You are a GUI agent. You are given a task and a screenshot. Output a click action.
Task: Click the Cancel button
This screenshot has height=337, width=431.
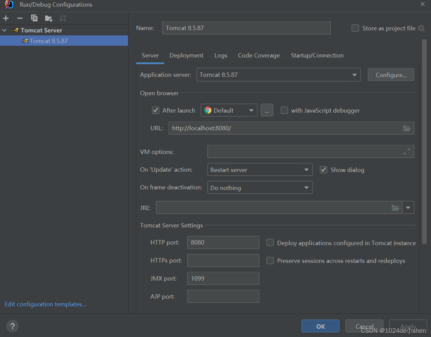point(364,326)
